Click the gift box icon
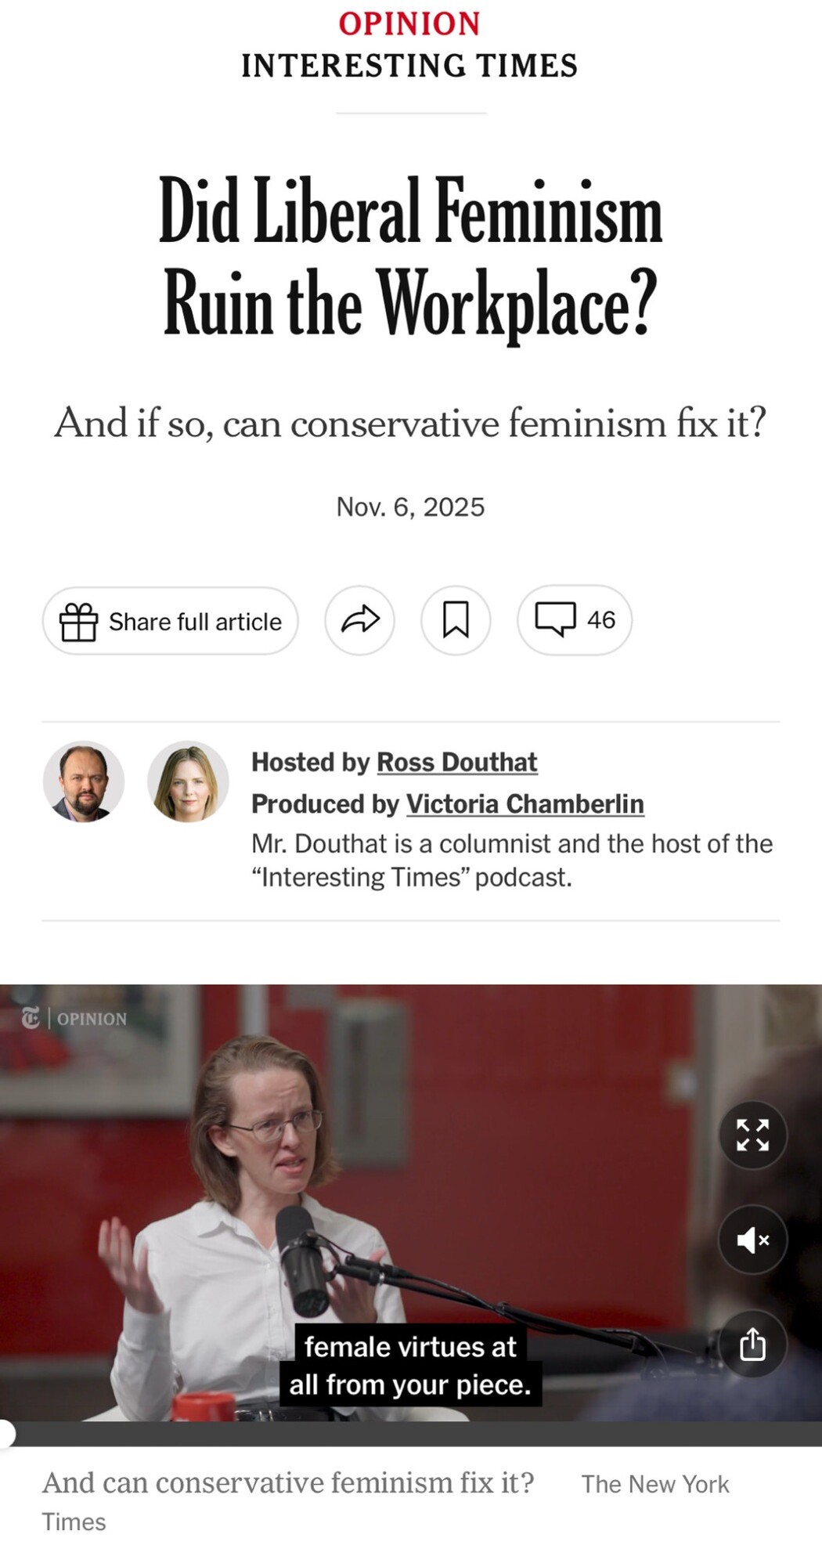822x1545 pixels. (78, 622)
